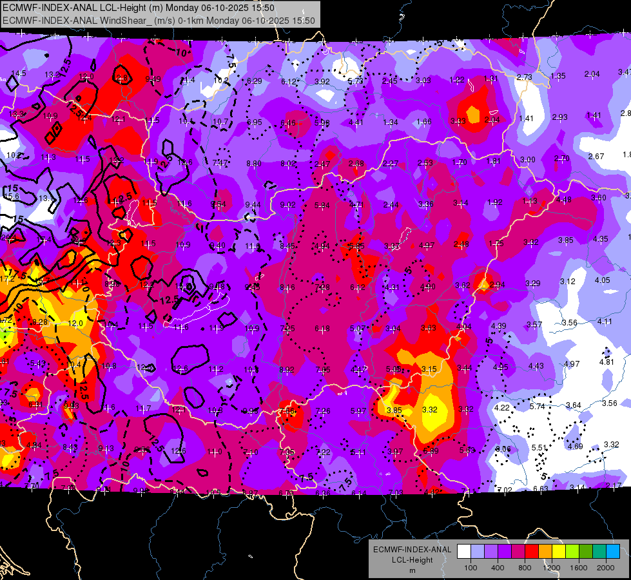The height and width of the screenshot is (580, 631).
Task: Click the grid value 6.63
Action: [541, 488]
